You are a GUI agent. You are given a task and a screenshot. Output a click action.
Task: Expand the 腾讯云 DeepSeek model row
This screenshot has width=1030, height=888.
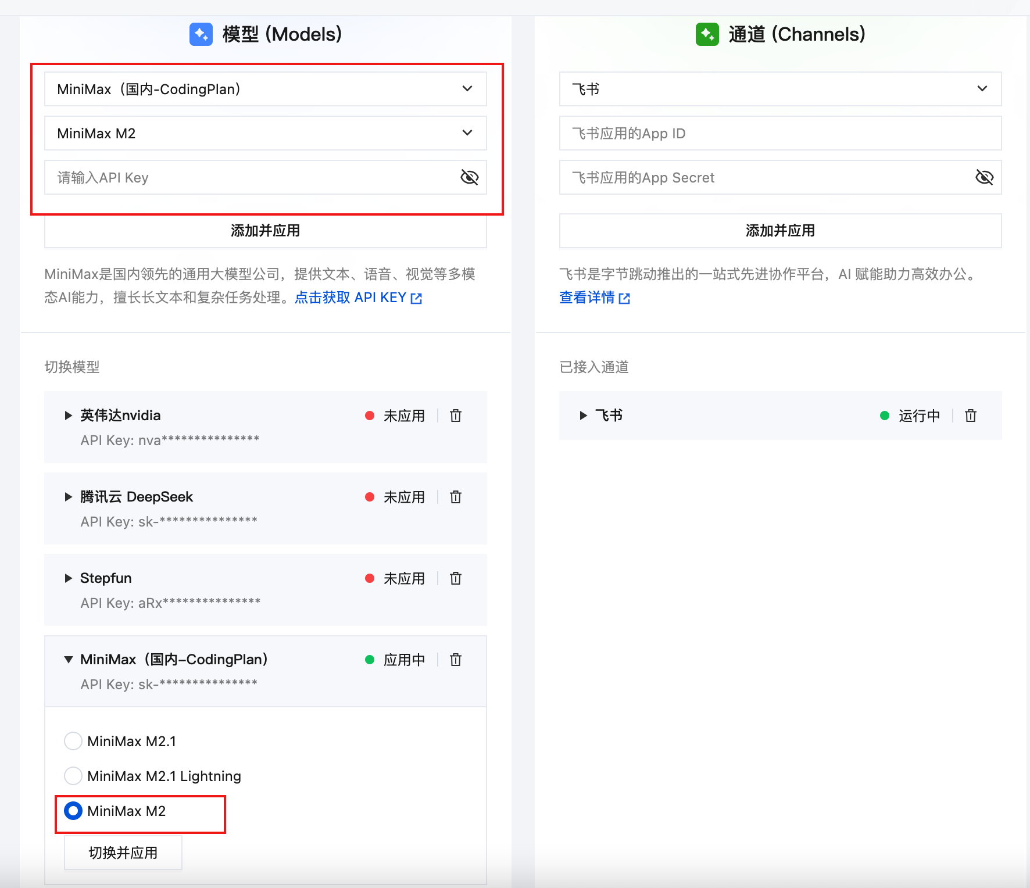tap(69, 497)
